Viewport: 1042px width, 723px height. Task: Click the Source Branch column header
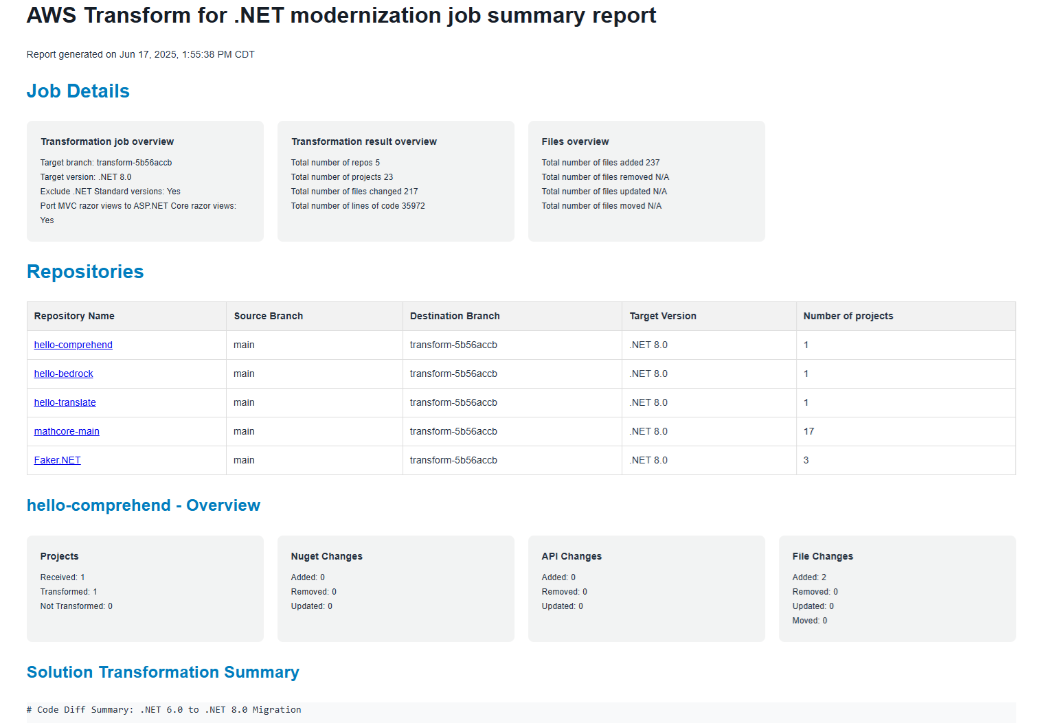(268, 316)
